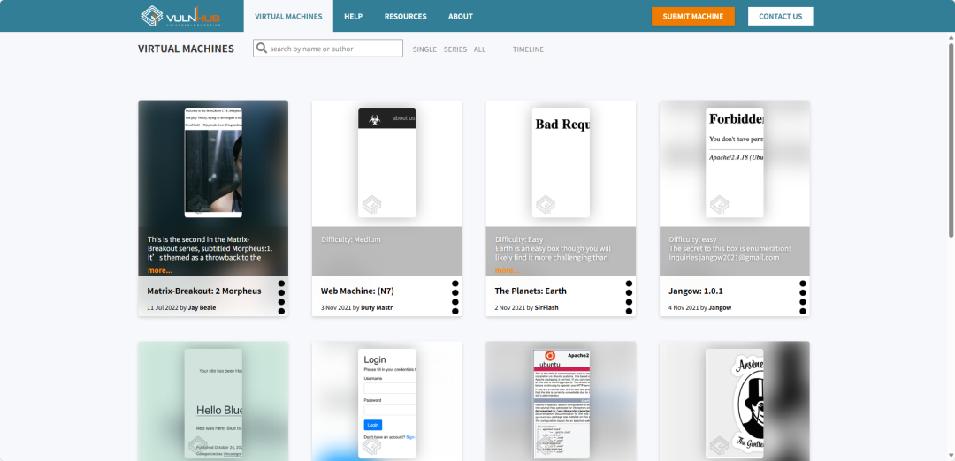Open The Planets: Earth screenshot thumbnail
The width and height of the screenshot is (955, 461).
(561, 162)
